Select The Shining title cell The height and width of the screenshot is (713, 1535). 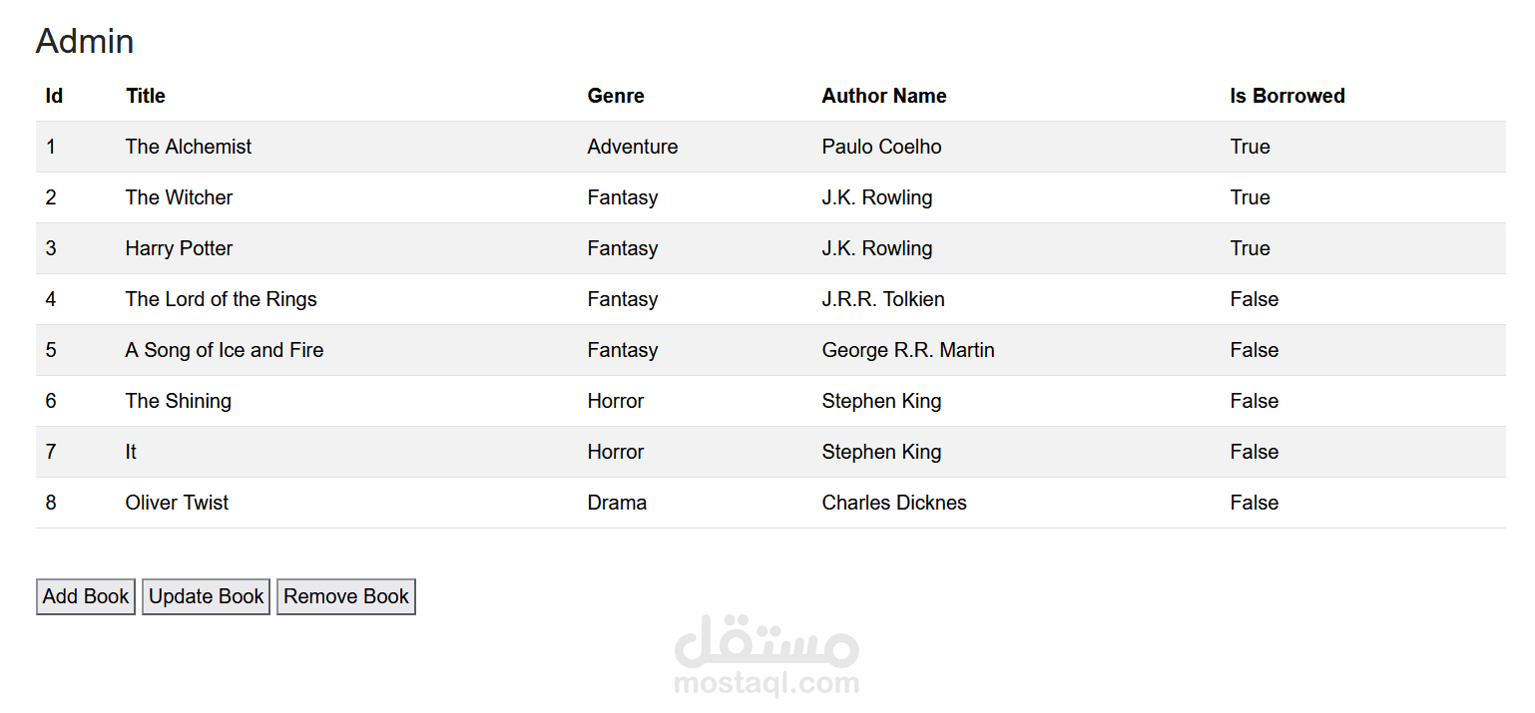pos(179,401)
